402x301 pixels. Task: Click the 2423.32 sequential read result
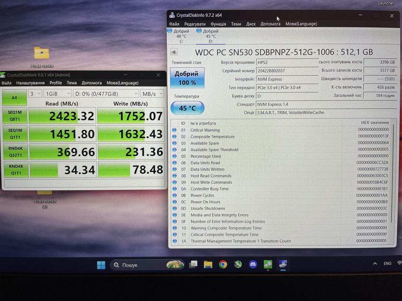click(x=62, y=116)
